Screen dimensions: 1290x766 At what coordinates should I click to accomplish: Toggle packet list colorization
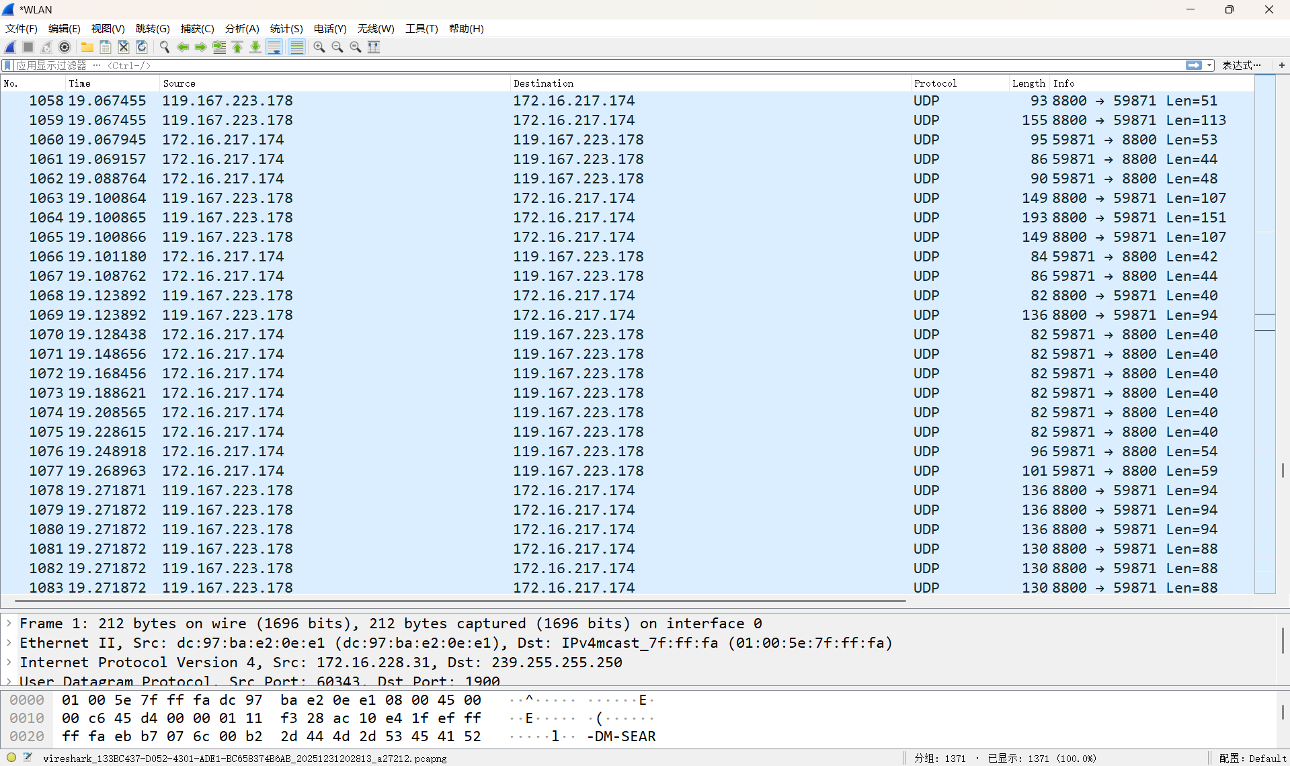pyautogui.click(x=296, y=47)
